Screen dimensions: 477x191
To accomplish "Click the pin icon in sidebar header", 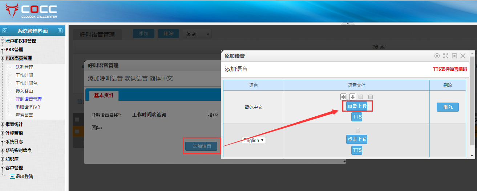I will point(60,31).
